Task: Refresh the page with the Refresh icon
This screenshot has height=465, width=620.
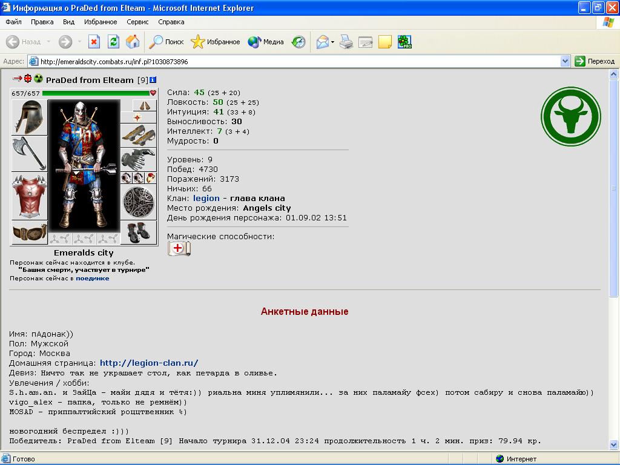Action: [x=113, y=42]
